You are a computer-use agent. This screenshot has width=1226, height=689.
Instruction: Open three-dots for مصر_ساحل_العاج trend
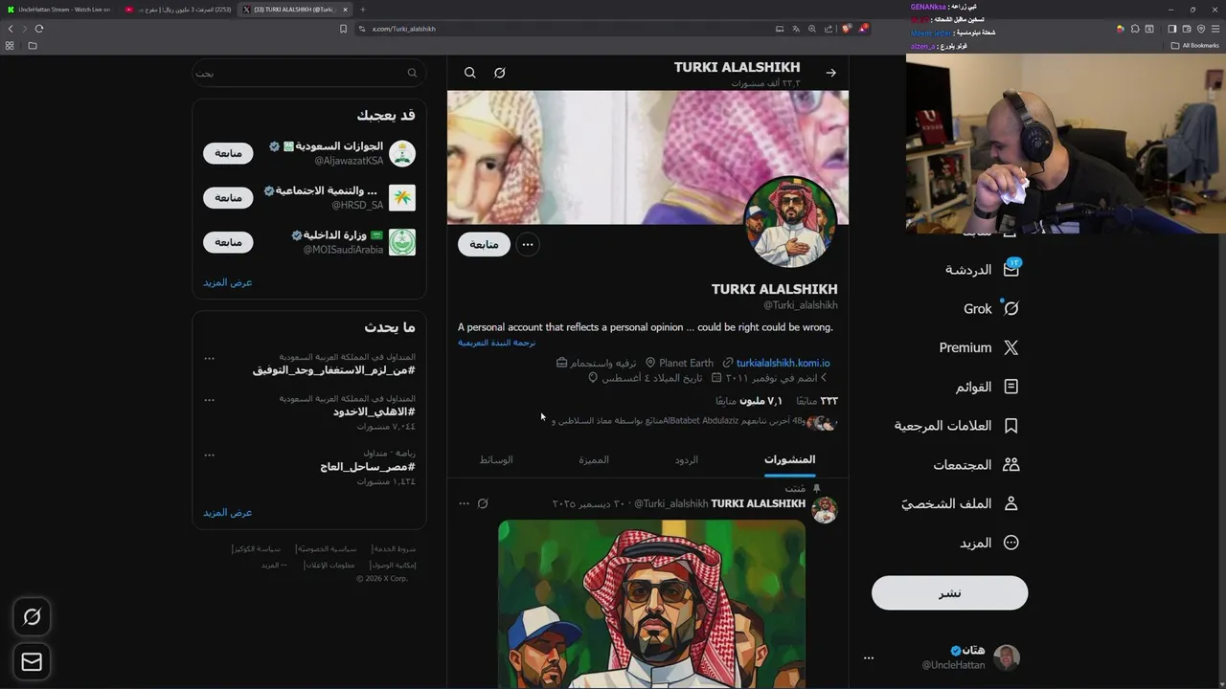coord(209,455)
